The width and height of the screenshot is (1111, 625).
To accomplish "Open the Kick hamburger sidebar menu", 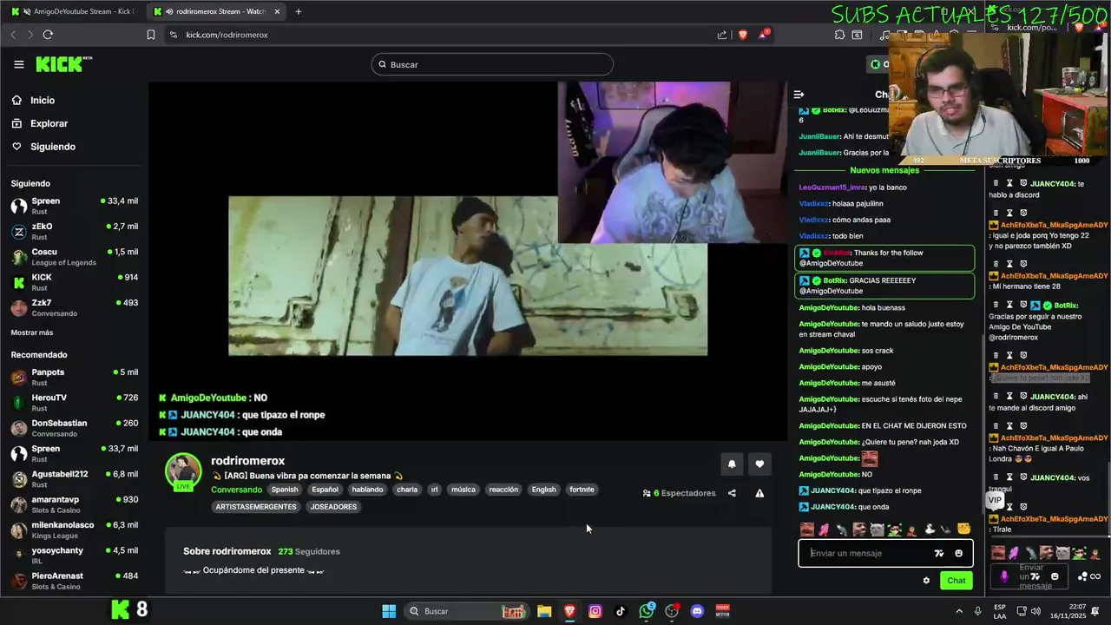I will (19, 64).
